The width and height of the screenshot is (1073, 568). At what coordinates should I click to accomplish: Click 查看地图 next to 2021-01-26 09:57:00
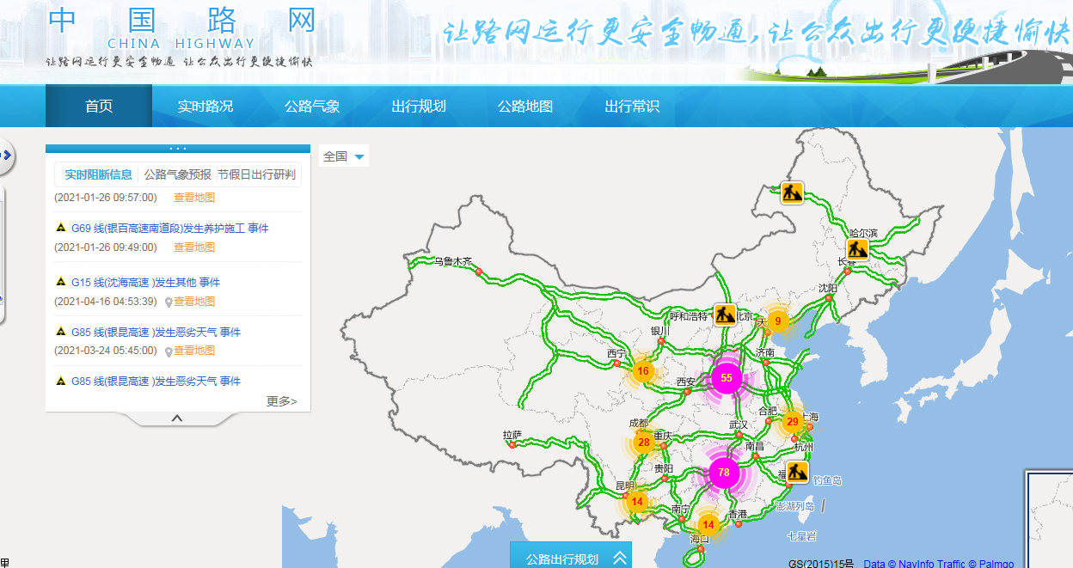click(x=194, y=198)
